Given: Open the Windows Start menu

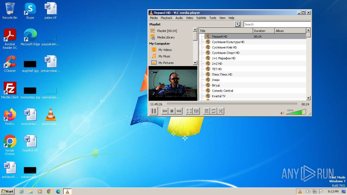Looking at the screenshot, I should tap(7, 191).
